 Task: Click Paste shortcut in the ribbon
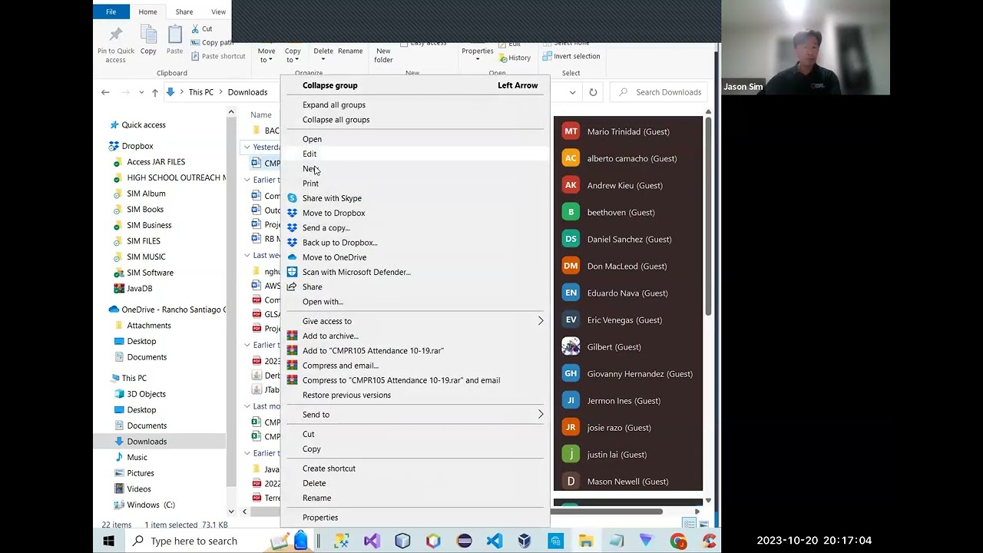coord(218,56)
